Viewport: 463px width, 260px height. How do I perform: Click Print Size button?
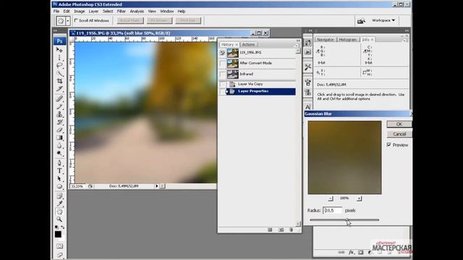click(188, 21)
